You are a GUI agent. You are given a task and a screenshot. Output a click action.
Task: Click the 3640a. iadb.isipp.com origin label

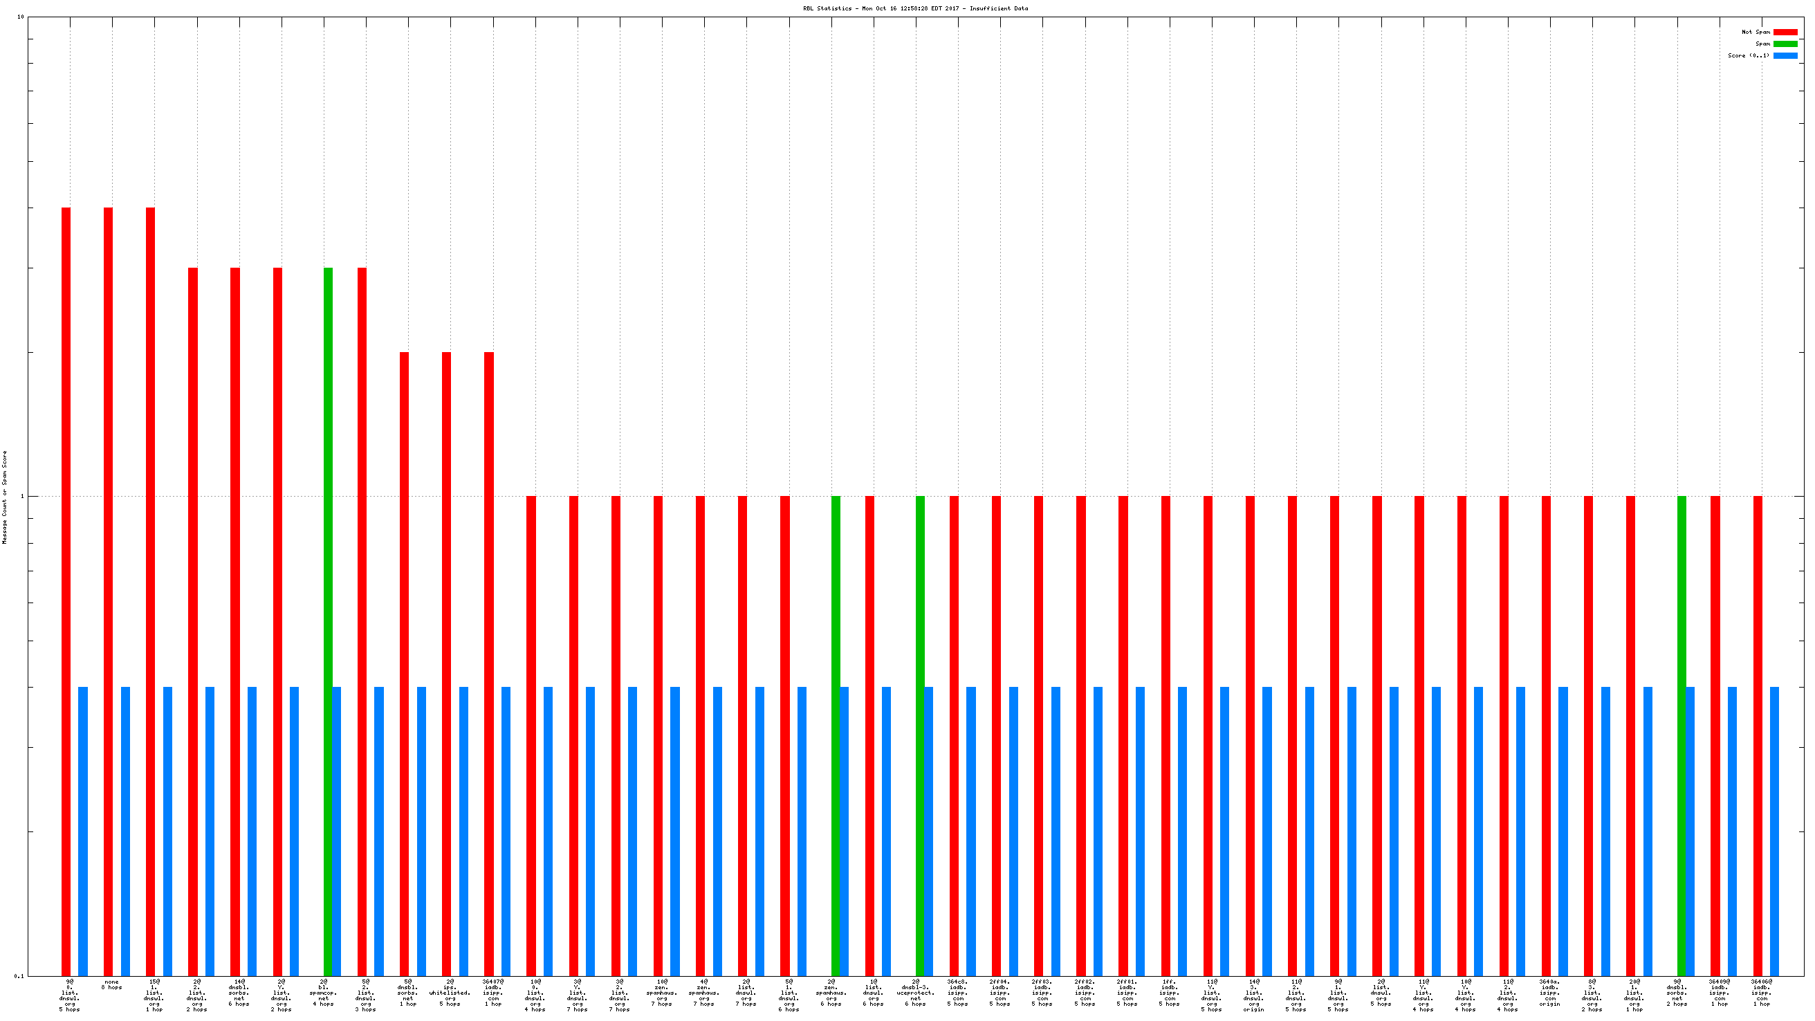[1549, 993]
